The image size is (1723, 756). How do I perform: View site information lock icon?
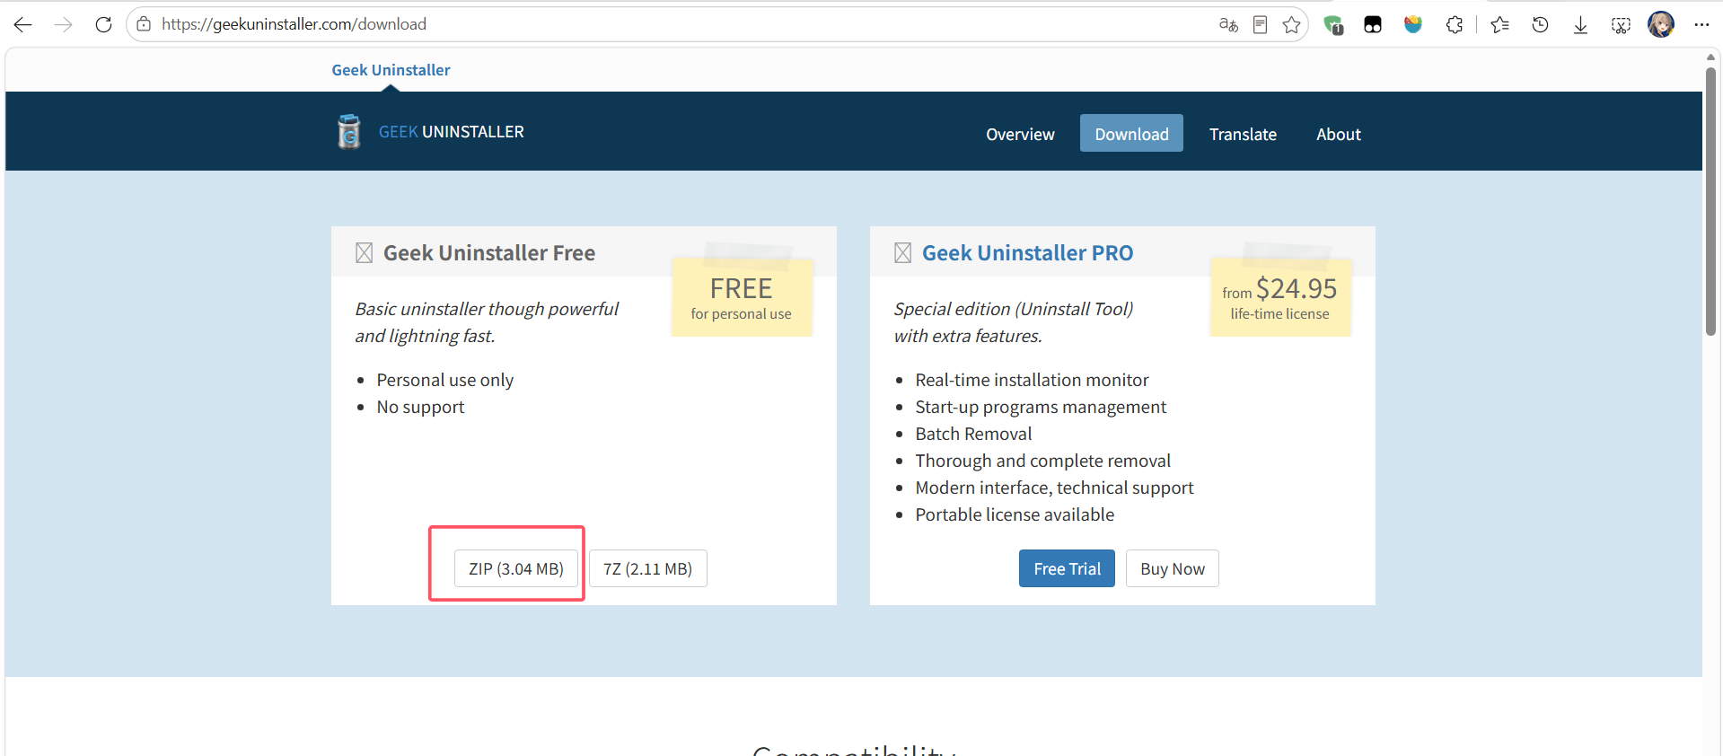click(x=144, y=24)
